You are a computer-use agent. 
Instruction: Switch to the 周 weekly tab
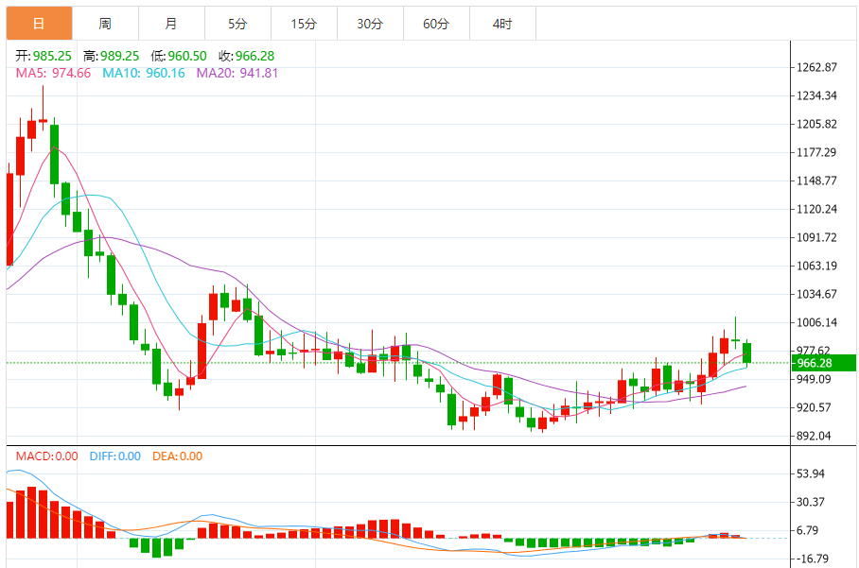pyautogui.click(x=105, y=24)
